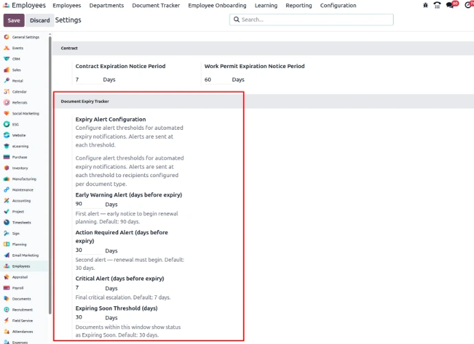474x344 pixels.
Task: Open the debug bug icon menu
Action: point(426,5)
